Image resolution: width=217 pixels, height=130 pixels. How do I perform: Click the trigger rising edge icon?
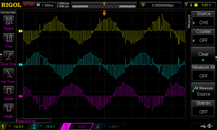coord(191,5)
